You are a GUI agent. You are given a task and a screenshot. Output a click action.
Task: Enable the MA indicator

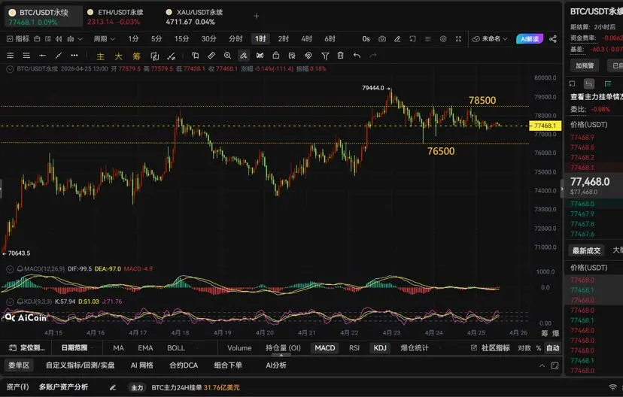click(x=118, y=348)
